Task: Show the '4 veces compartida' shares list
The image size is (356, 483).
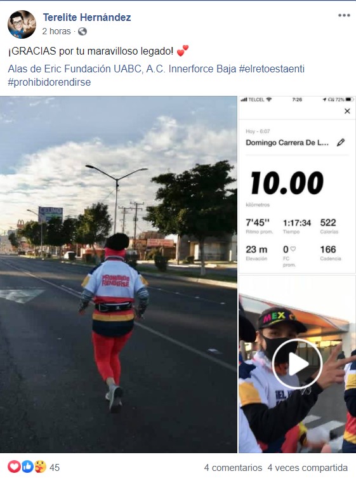Action: click(x=308, y=468)
